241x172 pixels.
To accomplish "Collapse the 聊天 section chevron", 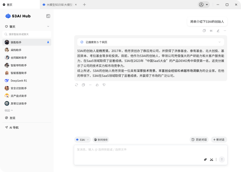I will click(x=48, y=26).
